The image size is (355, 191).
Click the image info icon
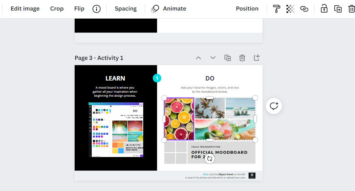97,9
